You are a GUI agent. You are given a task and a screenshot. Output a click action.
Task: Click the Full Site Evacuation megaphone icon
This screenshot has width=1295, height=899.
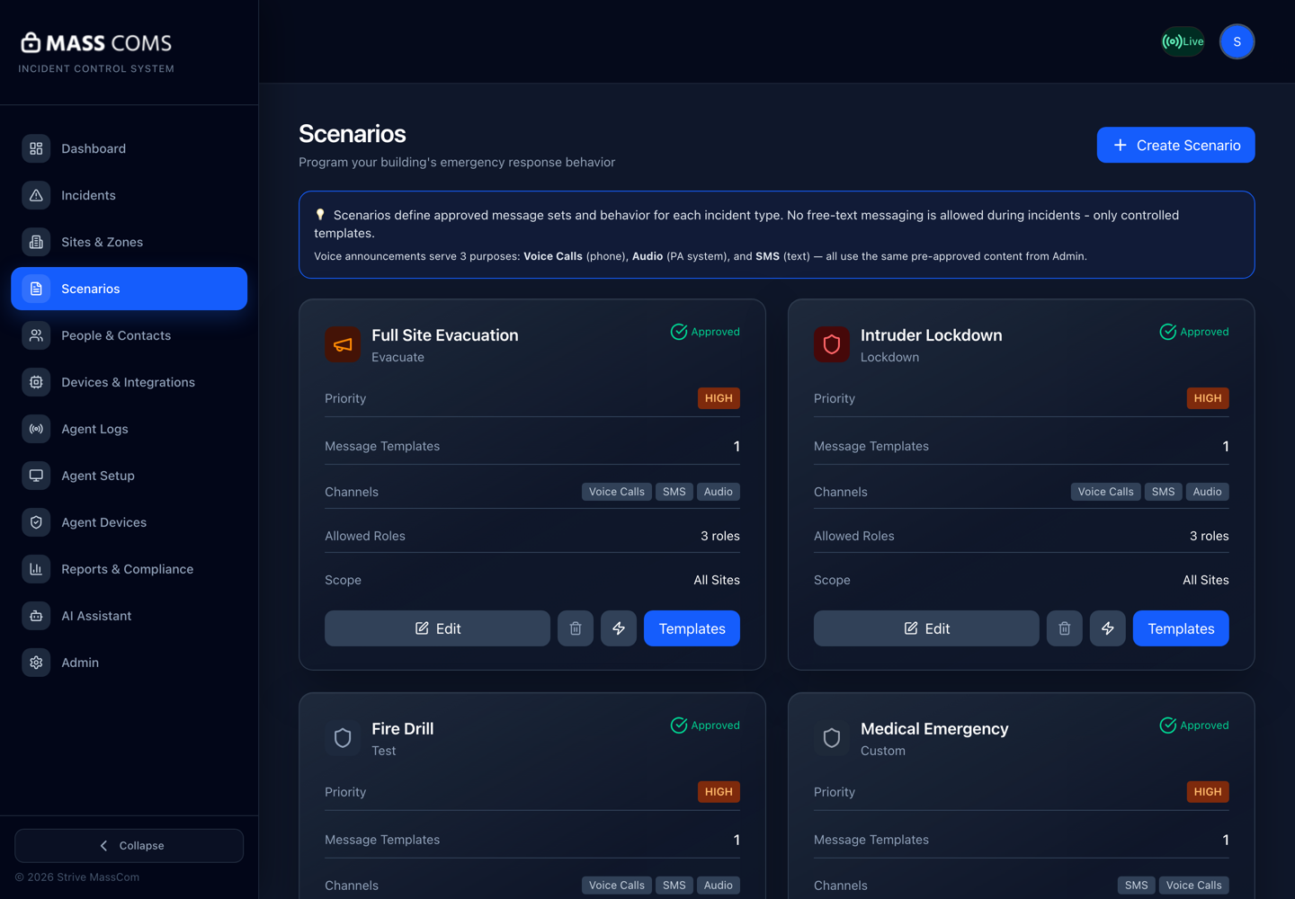343,344
